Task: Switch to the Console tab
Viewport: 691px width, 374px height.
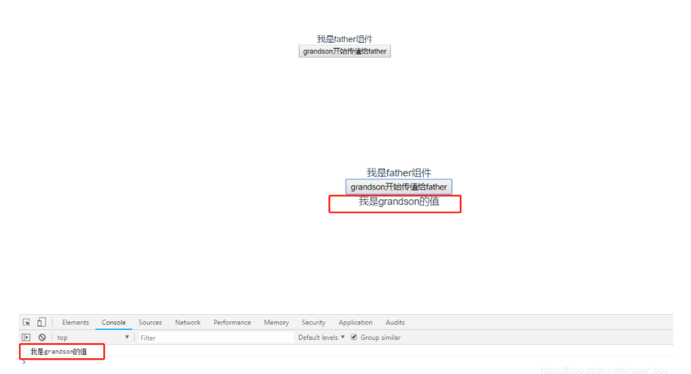Action: point(114,322)
